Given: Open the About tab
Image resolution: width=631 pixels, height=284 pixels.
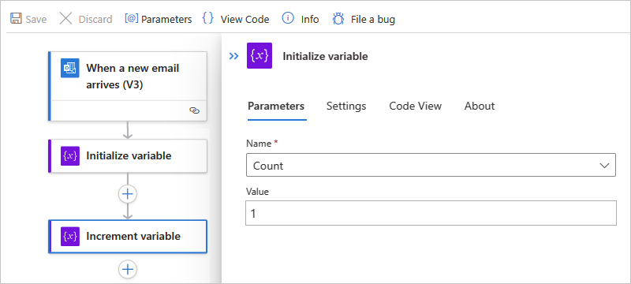Looking at the screenshot, I should click(480, 106).
